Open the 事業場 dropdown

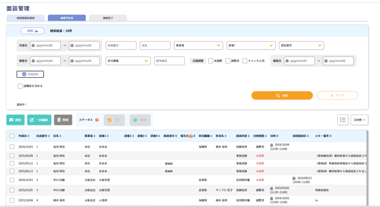coord(198,46)
